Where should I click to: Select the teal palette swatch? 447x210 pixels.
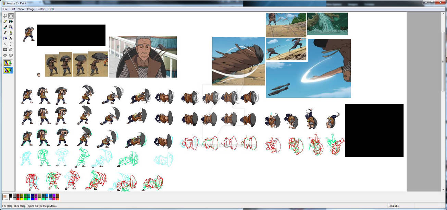click(29, 195)
